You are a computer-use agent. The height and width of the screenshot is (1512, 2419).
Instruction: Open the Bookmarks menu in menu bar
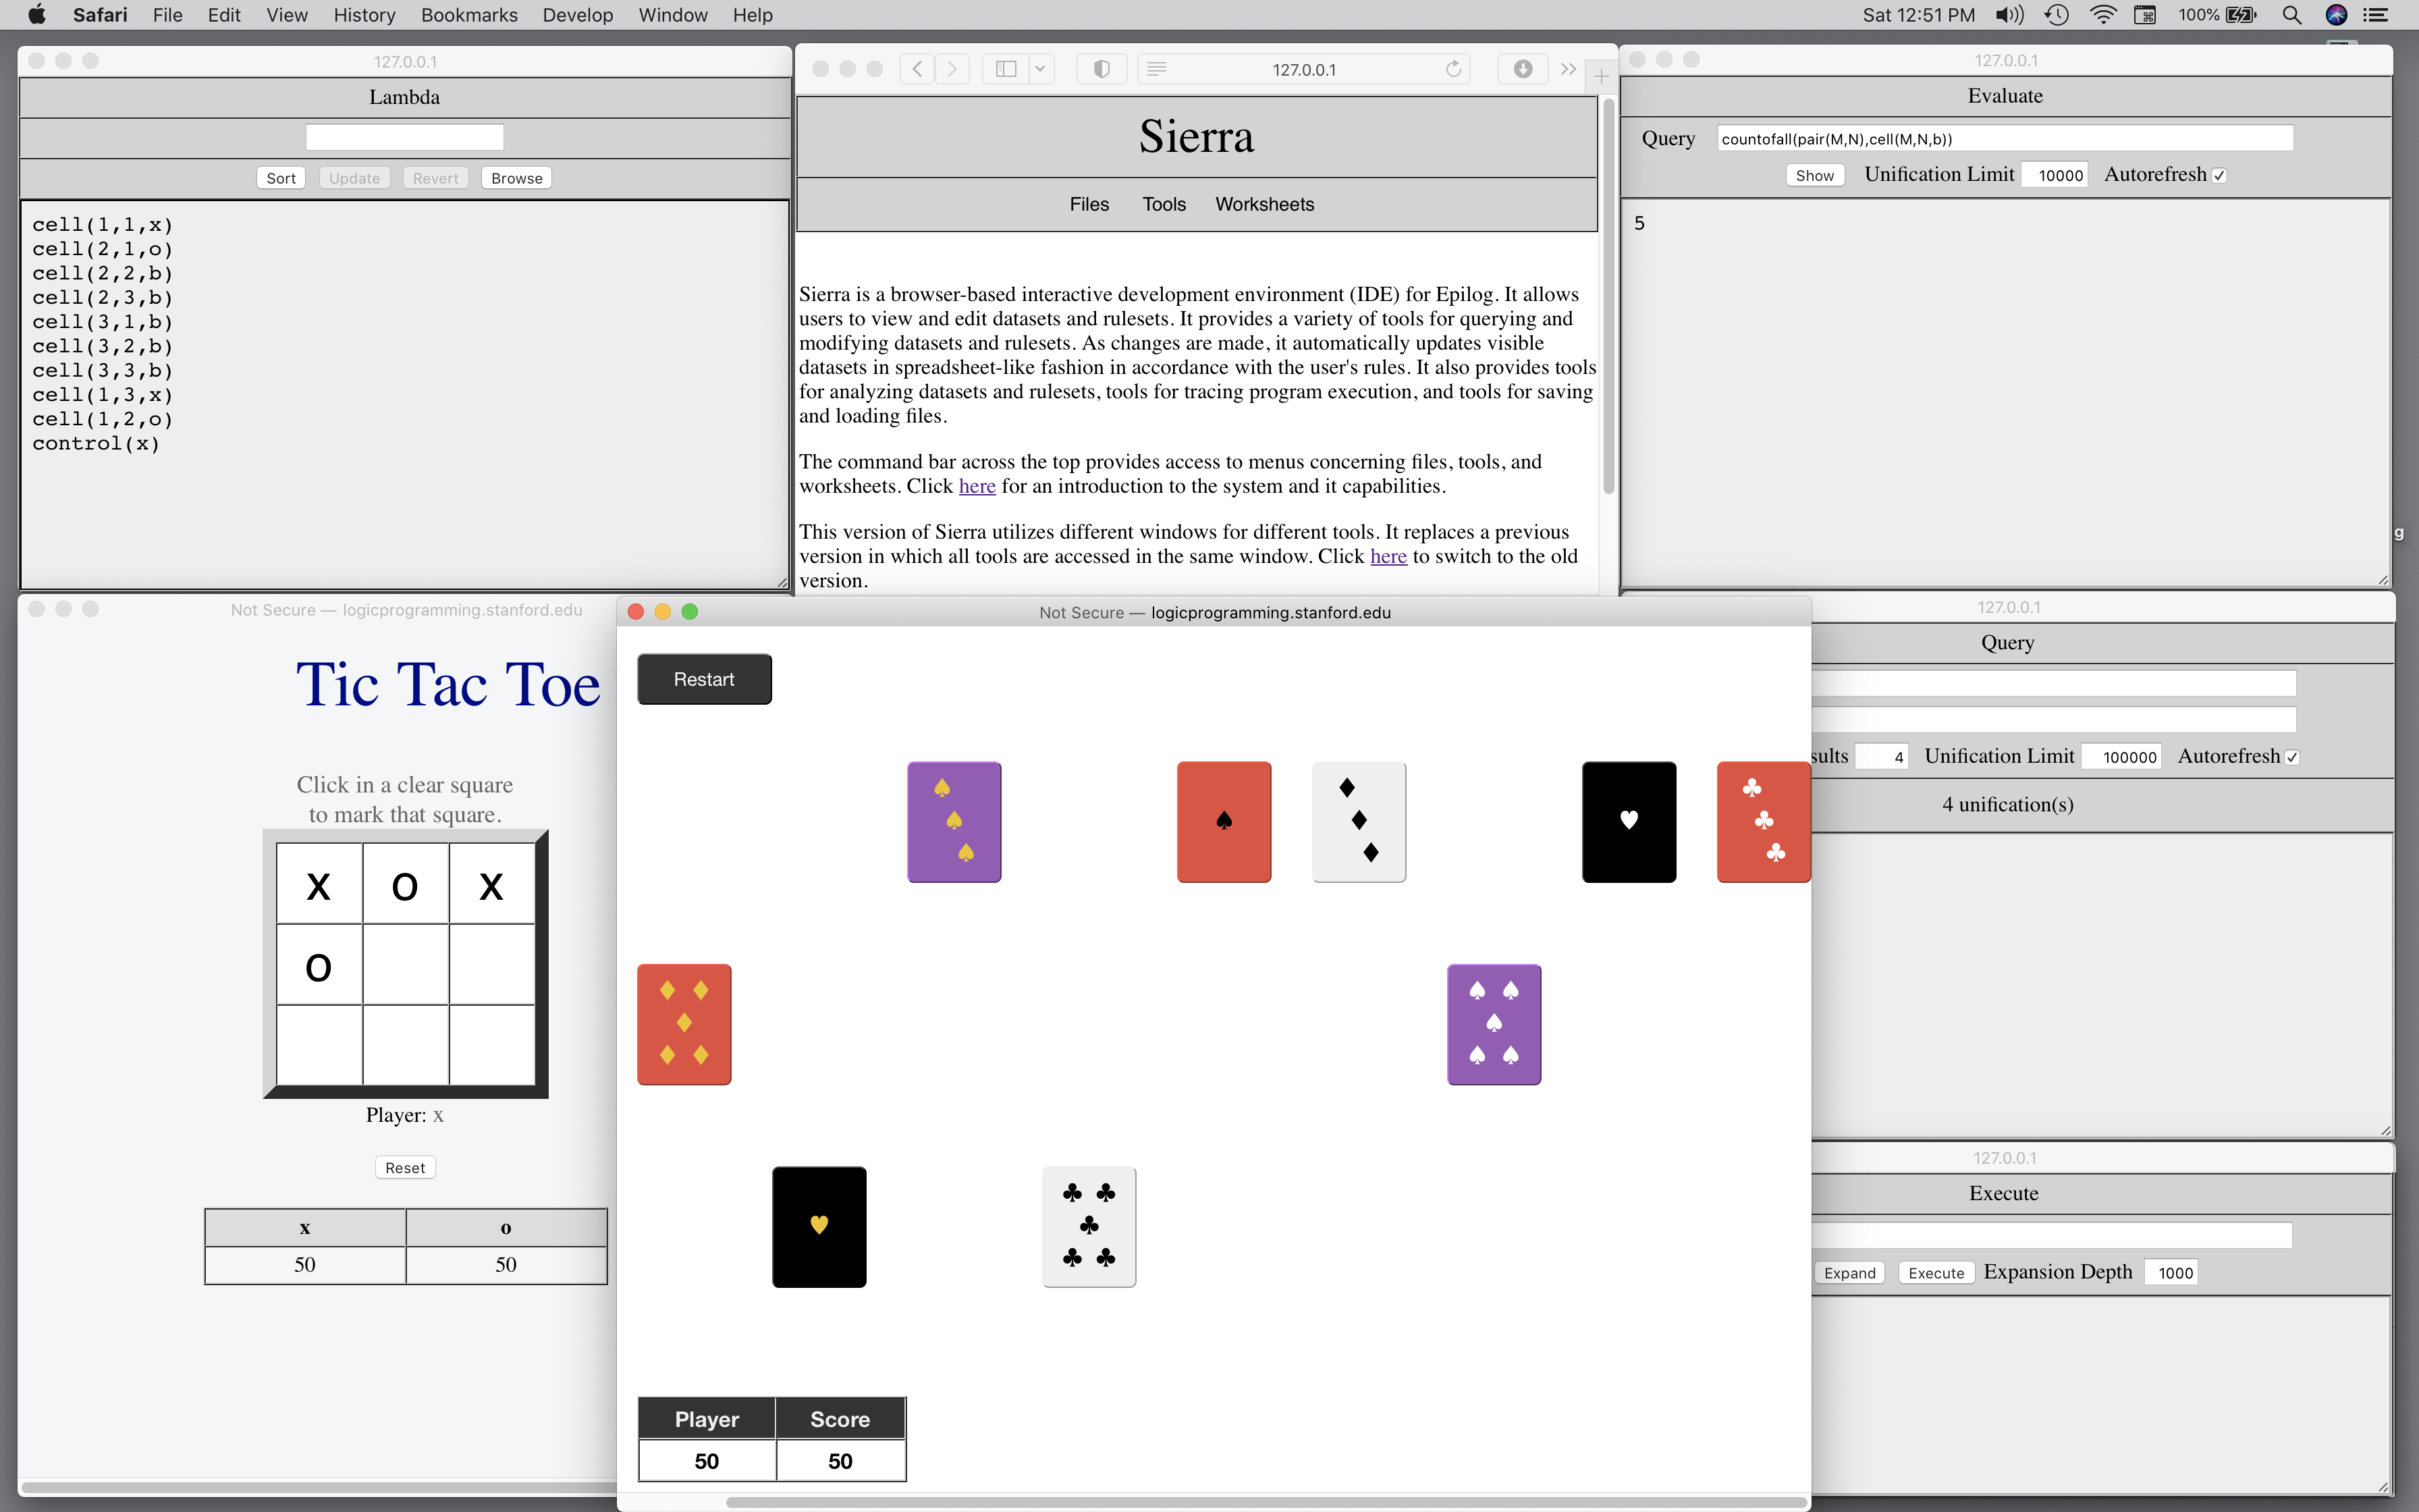tap(469, 15)
